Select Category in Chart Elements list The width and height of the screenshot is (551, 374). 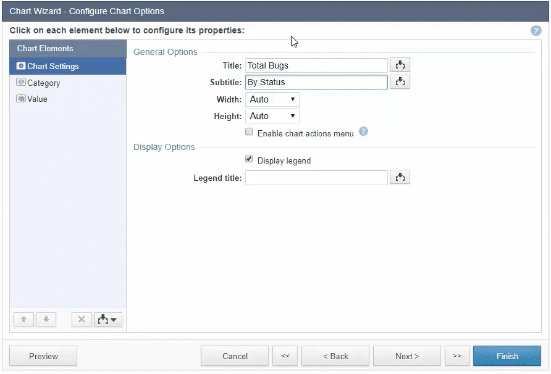pos(43,83)
